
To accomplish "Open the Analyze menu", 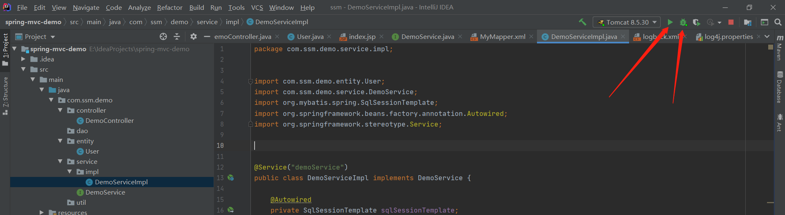I will click(x=139, y=7).
